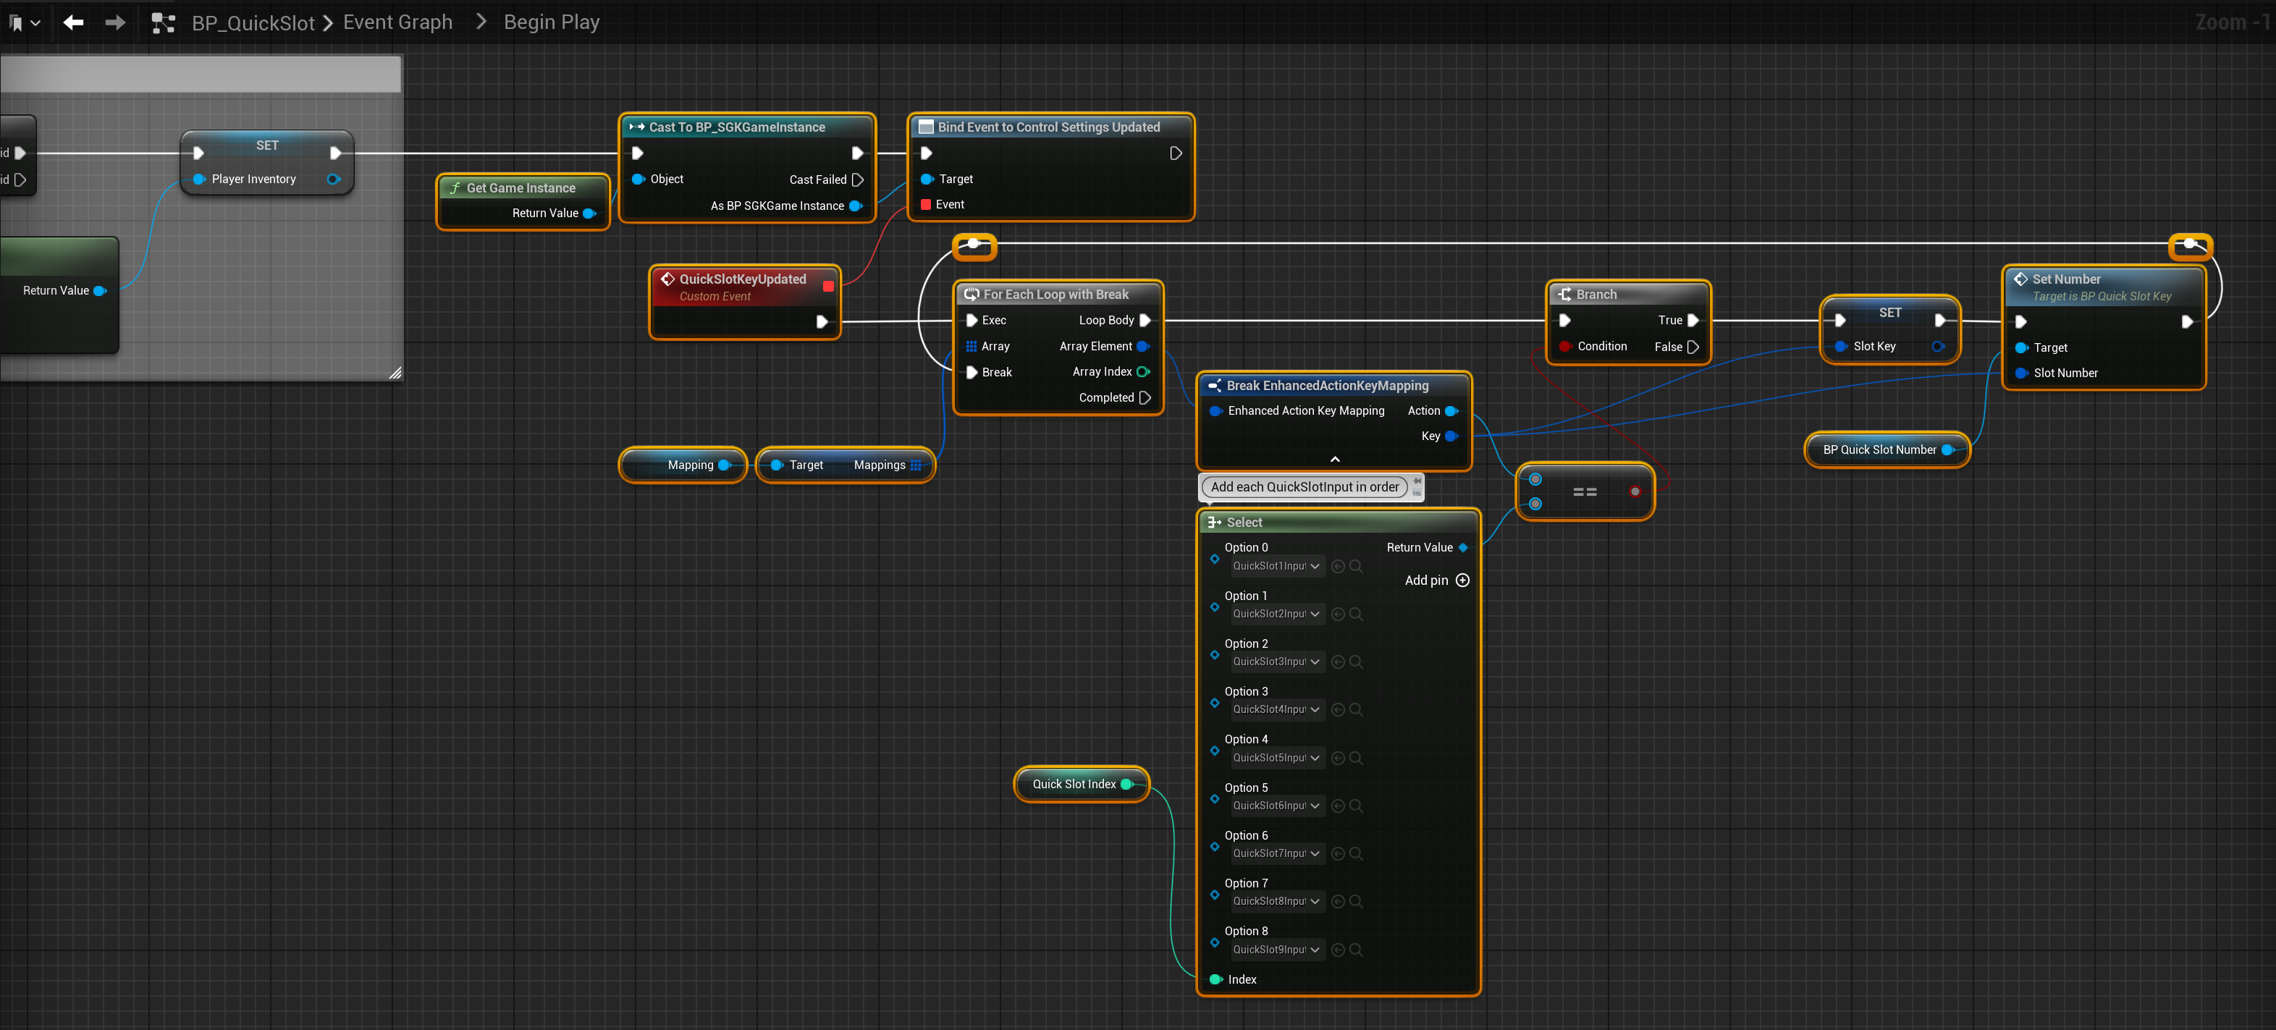Image resolution: width=2276 pixels, height=1030 pixels.
Task: Click the Branch node Condition pin
Action: pos(1565,346)
